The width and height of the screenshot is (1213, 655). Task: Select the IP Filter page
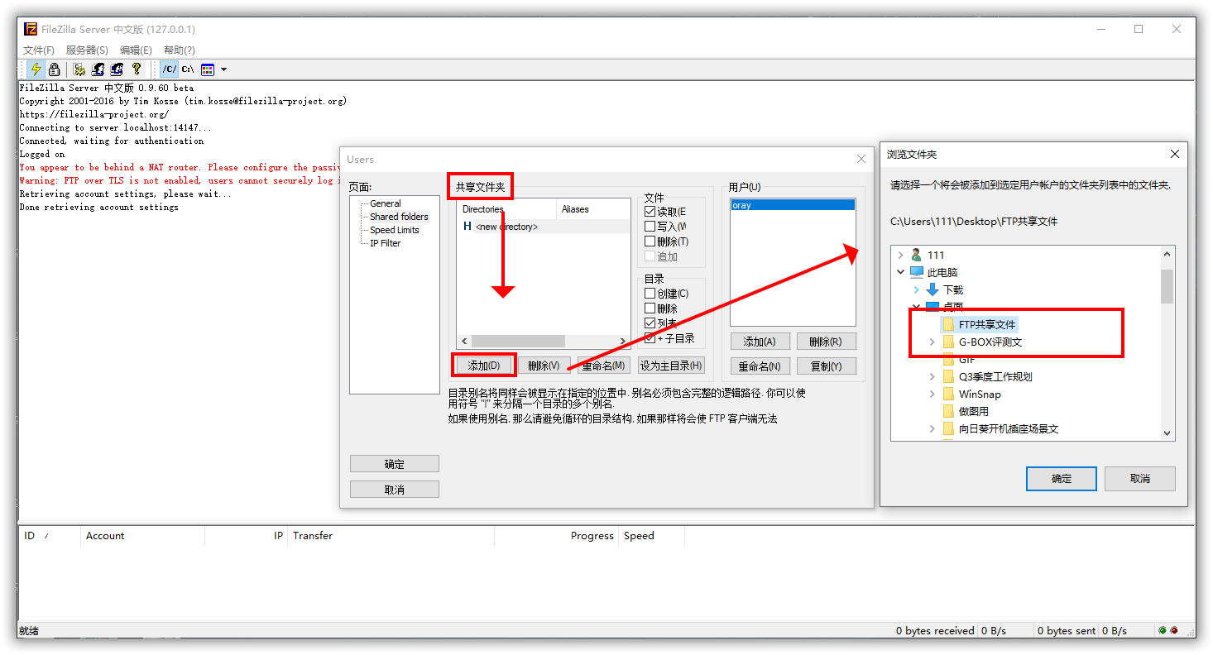(386, 243)
